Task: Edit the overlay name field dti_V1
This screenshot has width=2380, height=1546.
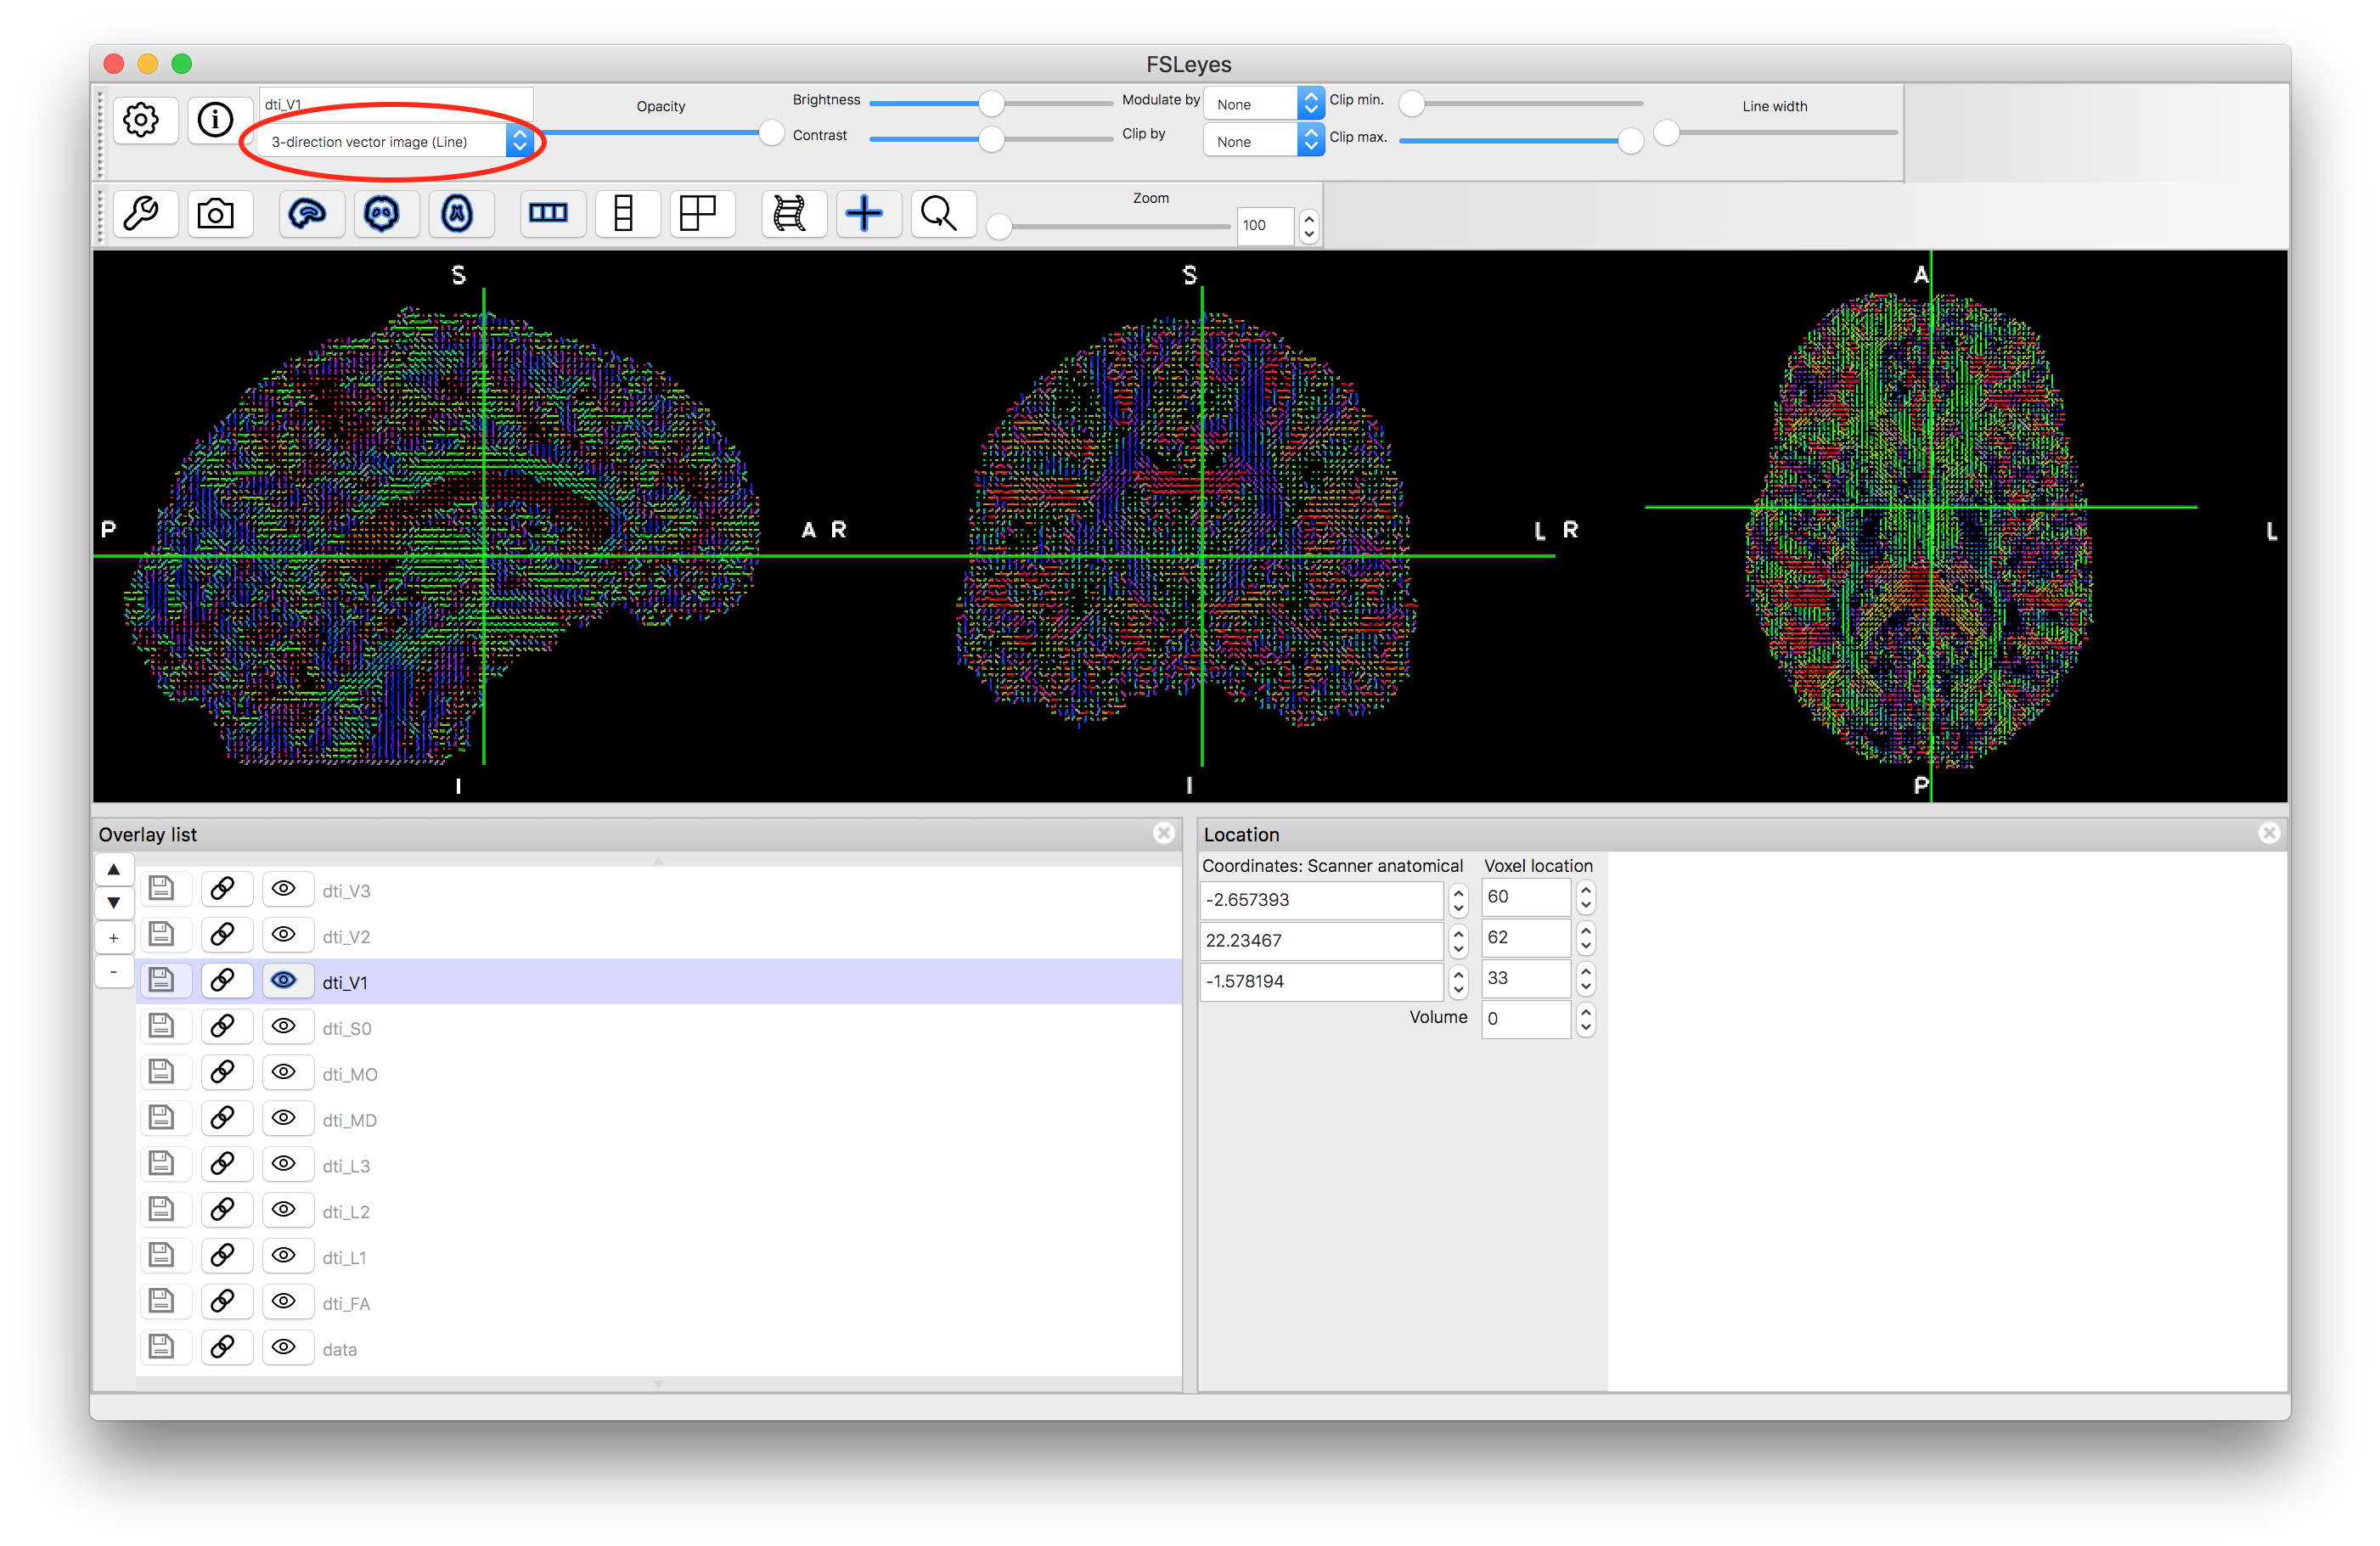Action: (397, 104)
